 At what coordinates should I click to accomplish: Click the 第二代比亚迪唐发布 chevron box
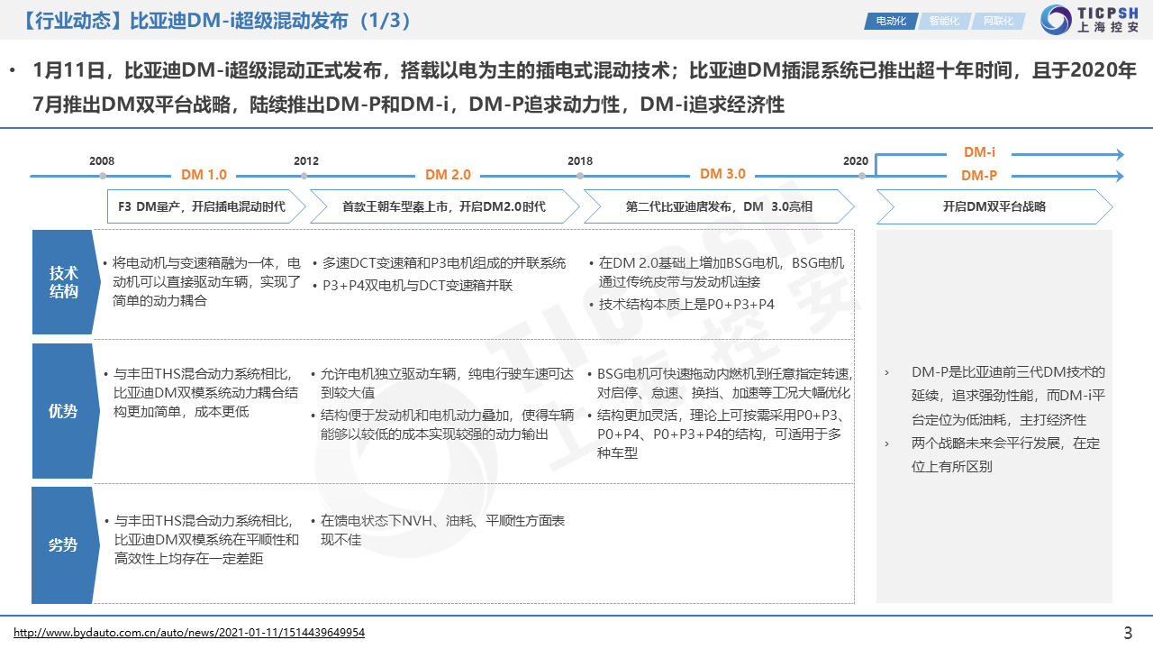tap(718, 206)
